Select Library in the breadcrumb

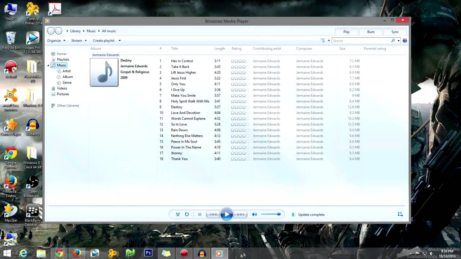(75, 31)
